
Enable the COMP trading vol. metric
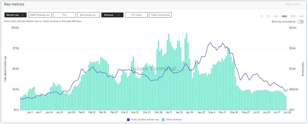tap(40, 15)
